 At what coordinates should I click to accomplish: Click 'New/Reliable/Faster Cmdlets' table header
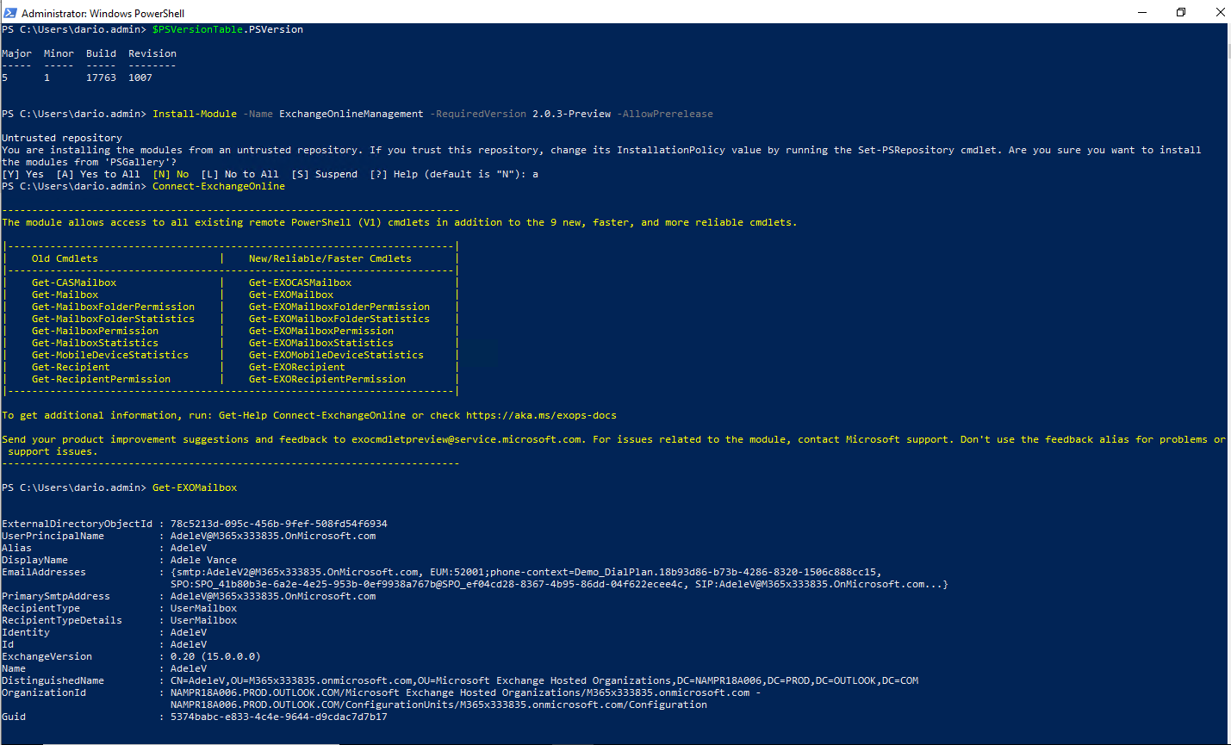click(x=330, y=258)
